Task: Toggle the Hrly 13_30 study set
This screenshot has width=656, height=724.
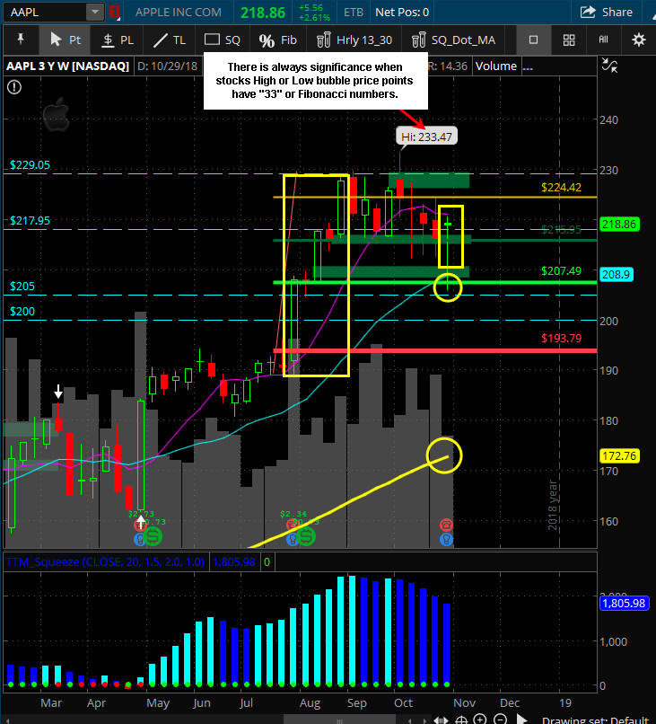Action: [354, 40]
